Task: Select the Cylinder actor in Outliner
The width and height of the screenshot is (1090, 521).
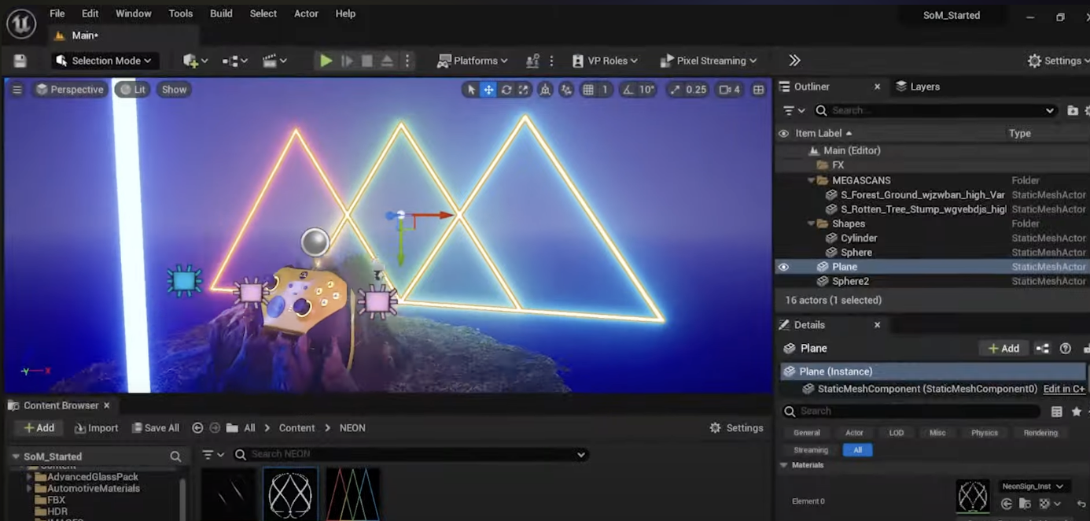Action: click(x=859, y=238)
